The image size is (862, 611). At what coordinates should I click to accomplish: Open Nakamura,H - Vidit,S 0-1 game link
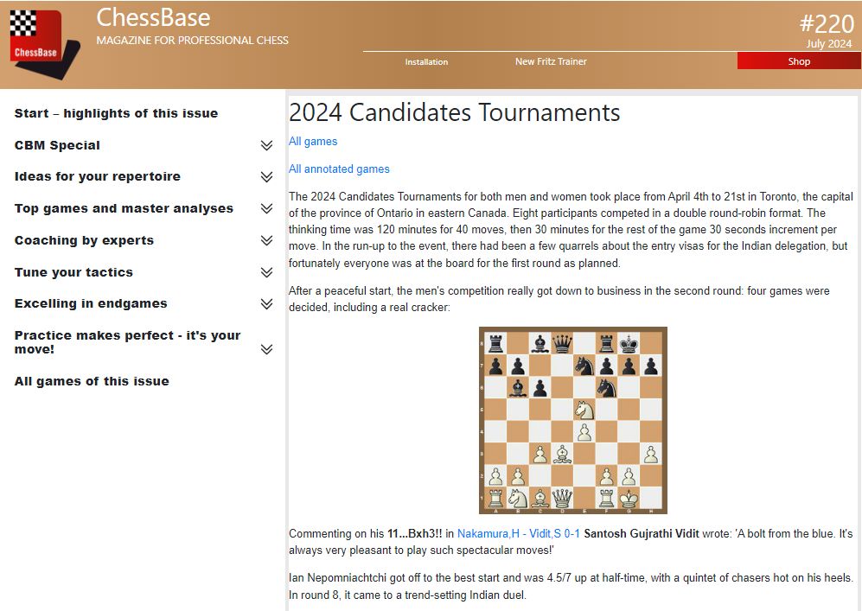click(519, 534)
